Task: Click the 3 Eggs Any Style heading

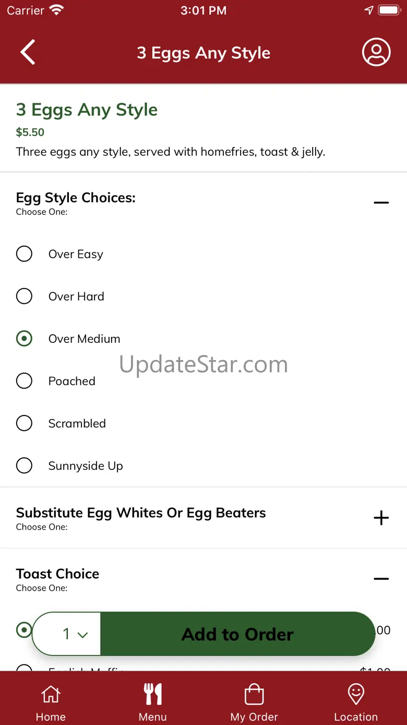Action: coord(87,110)
